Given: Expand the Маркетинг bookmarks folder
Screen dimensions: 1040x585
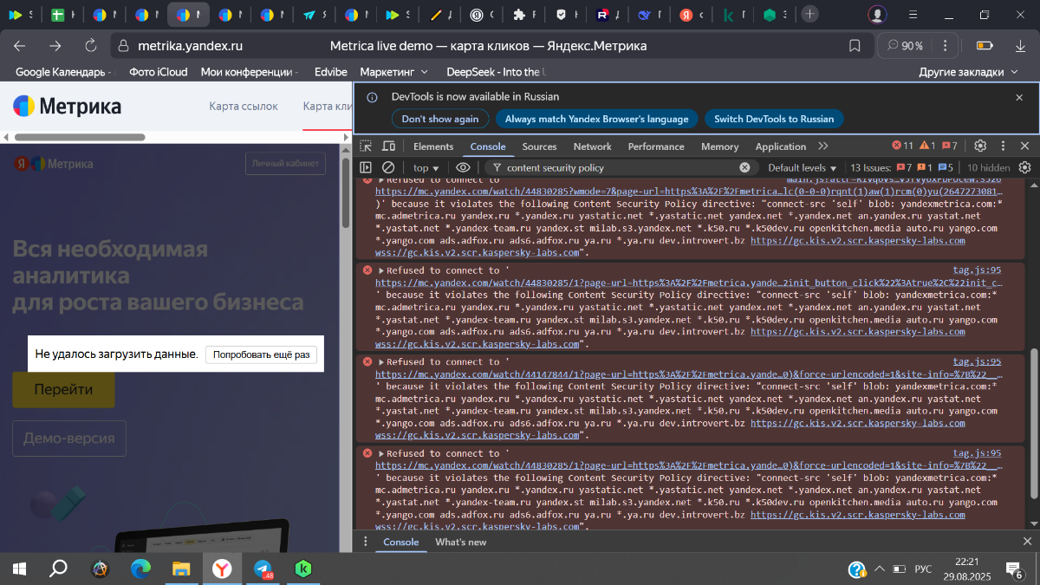Looking at the screenshot, I should (x=394, y=72).
